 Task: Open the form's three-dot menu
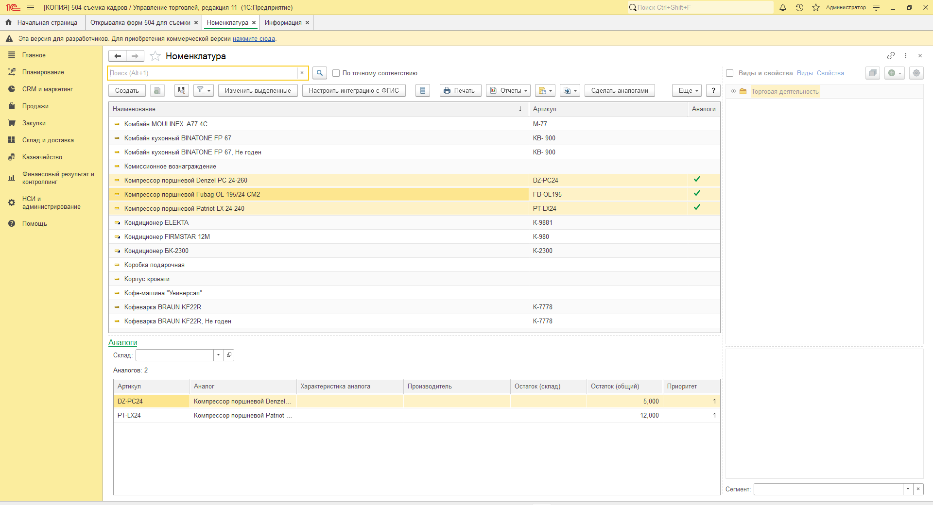pyautogui.click(x=905, y=55)
